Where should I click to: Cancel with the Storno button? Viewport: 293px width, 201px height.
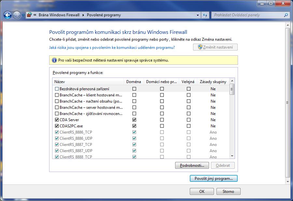(x=228, y=192)
